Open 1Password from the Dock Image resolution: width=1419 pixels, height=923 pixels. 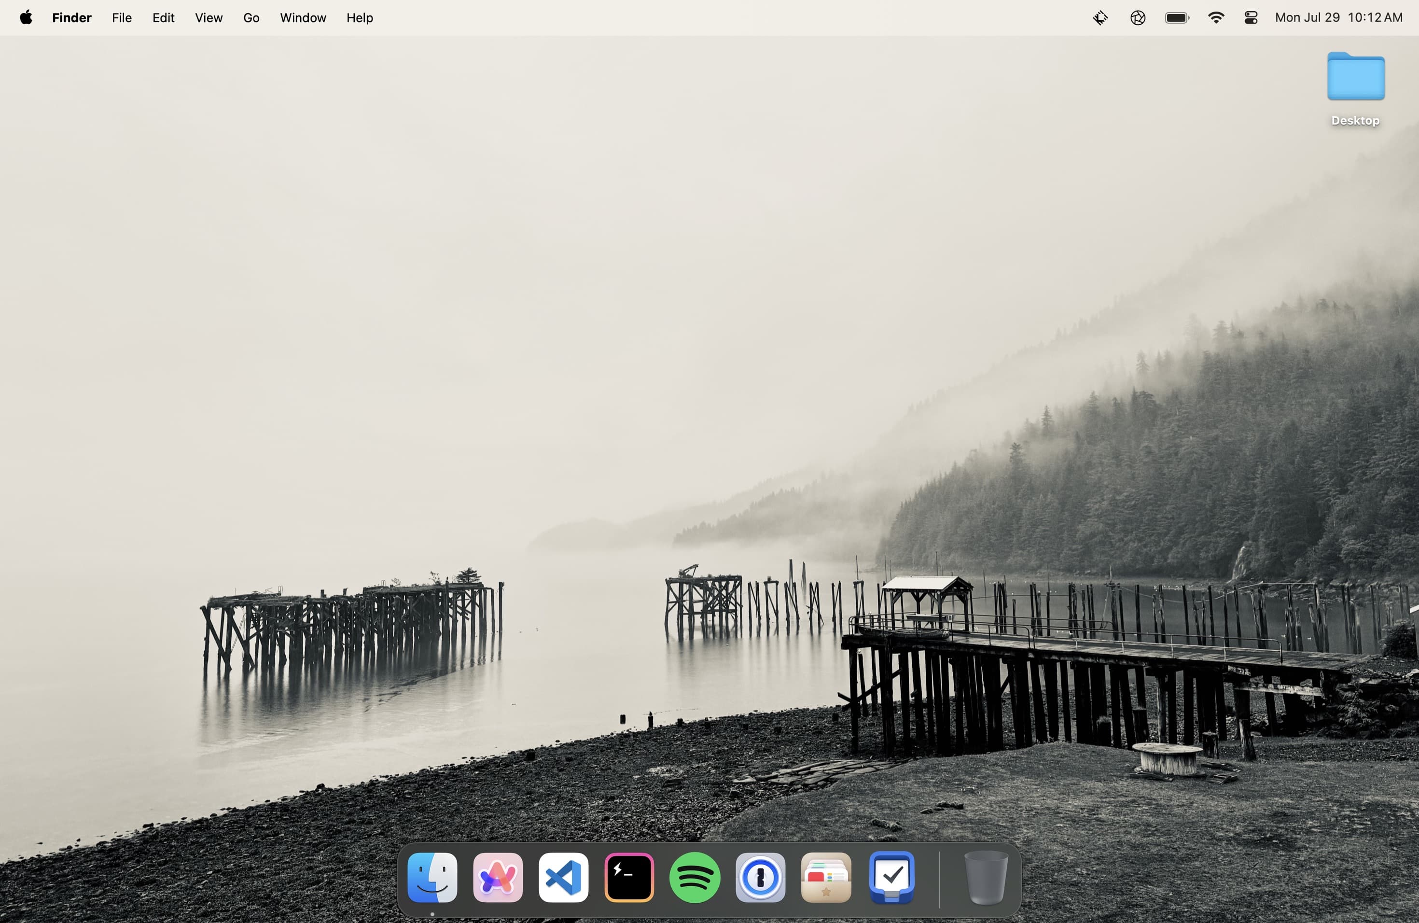point(760,877)
